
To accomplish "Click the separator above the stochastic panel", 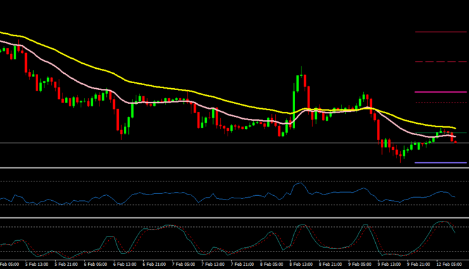I will point(234,218).
